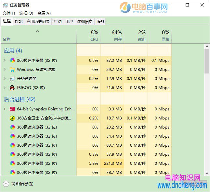Click browser icon in the 221.3 MB row
This screenshot has width=210, height=192.
coord(12,163)
